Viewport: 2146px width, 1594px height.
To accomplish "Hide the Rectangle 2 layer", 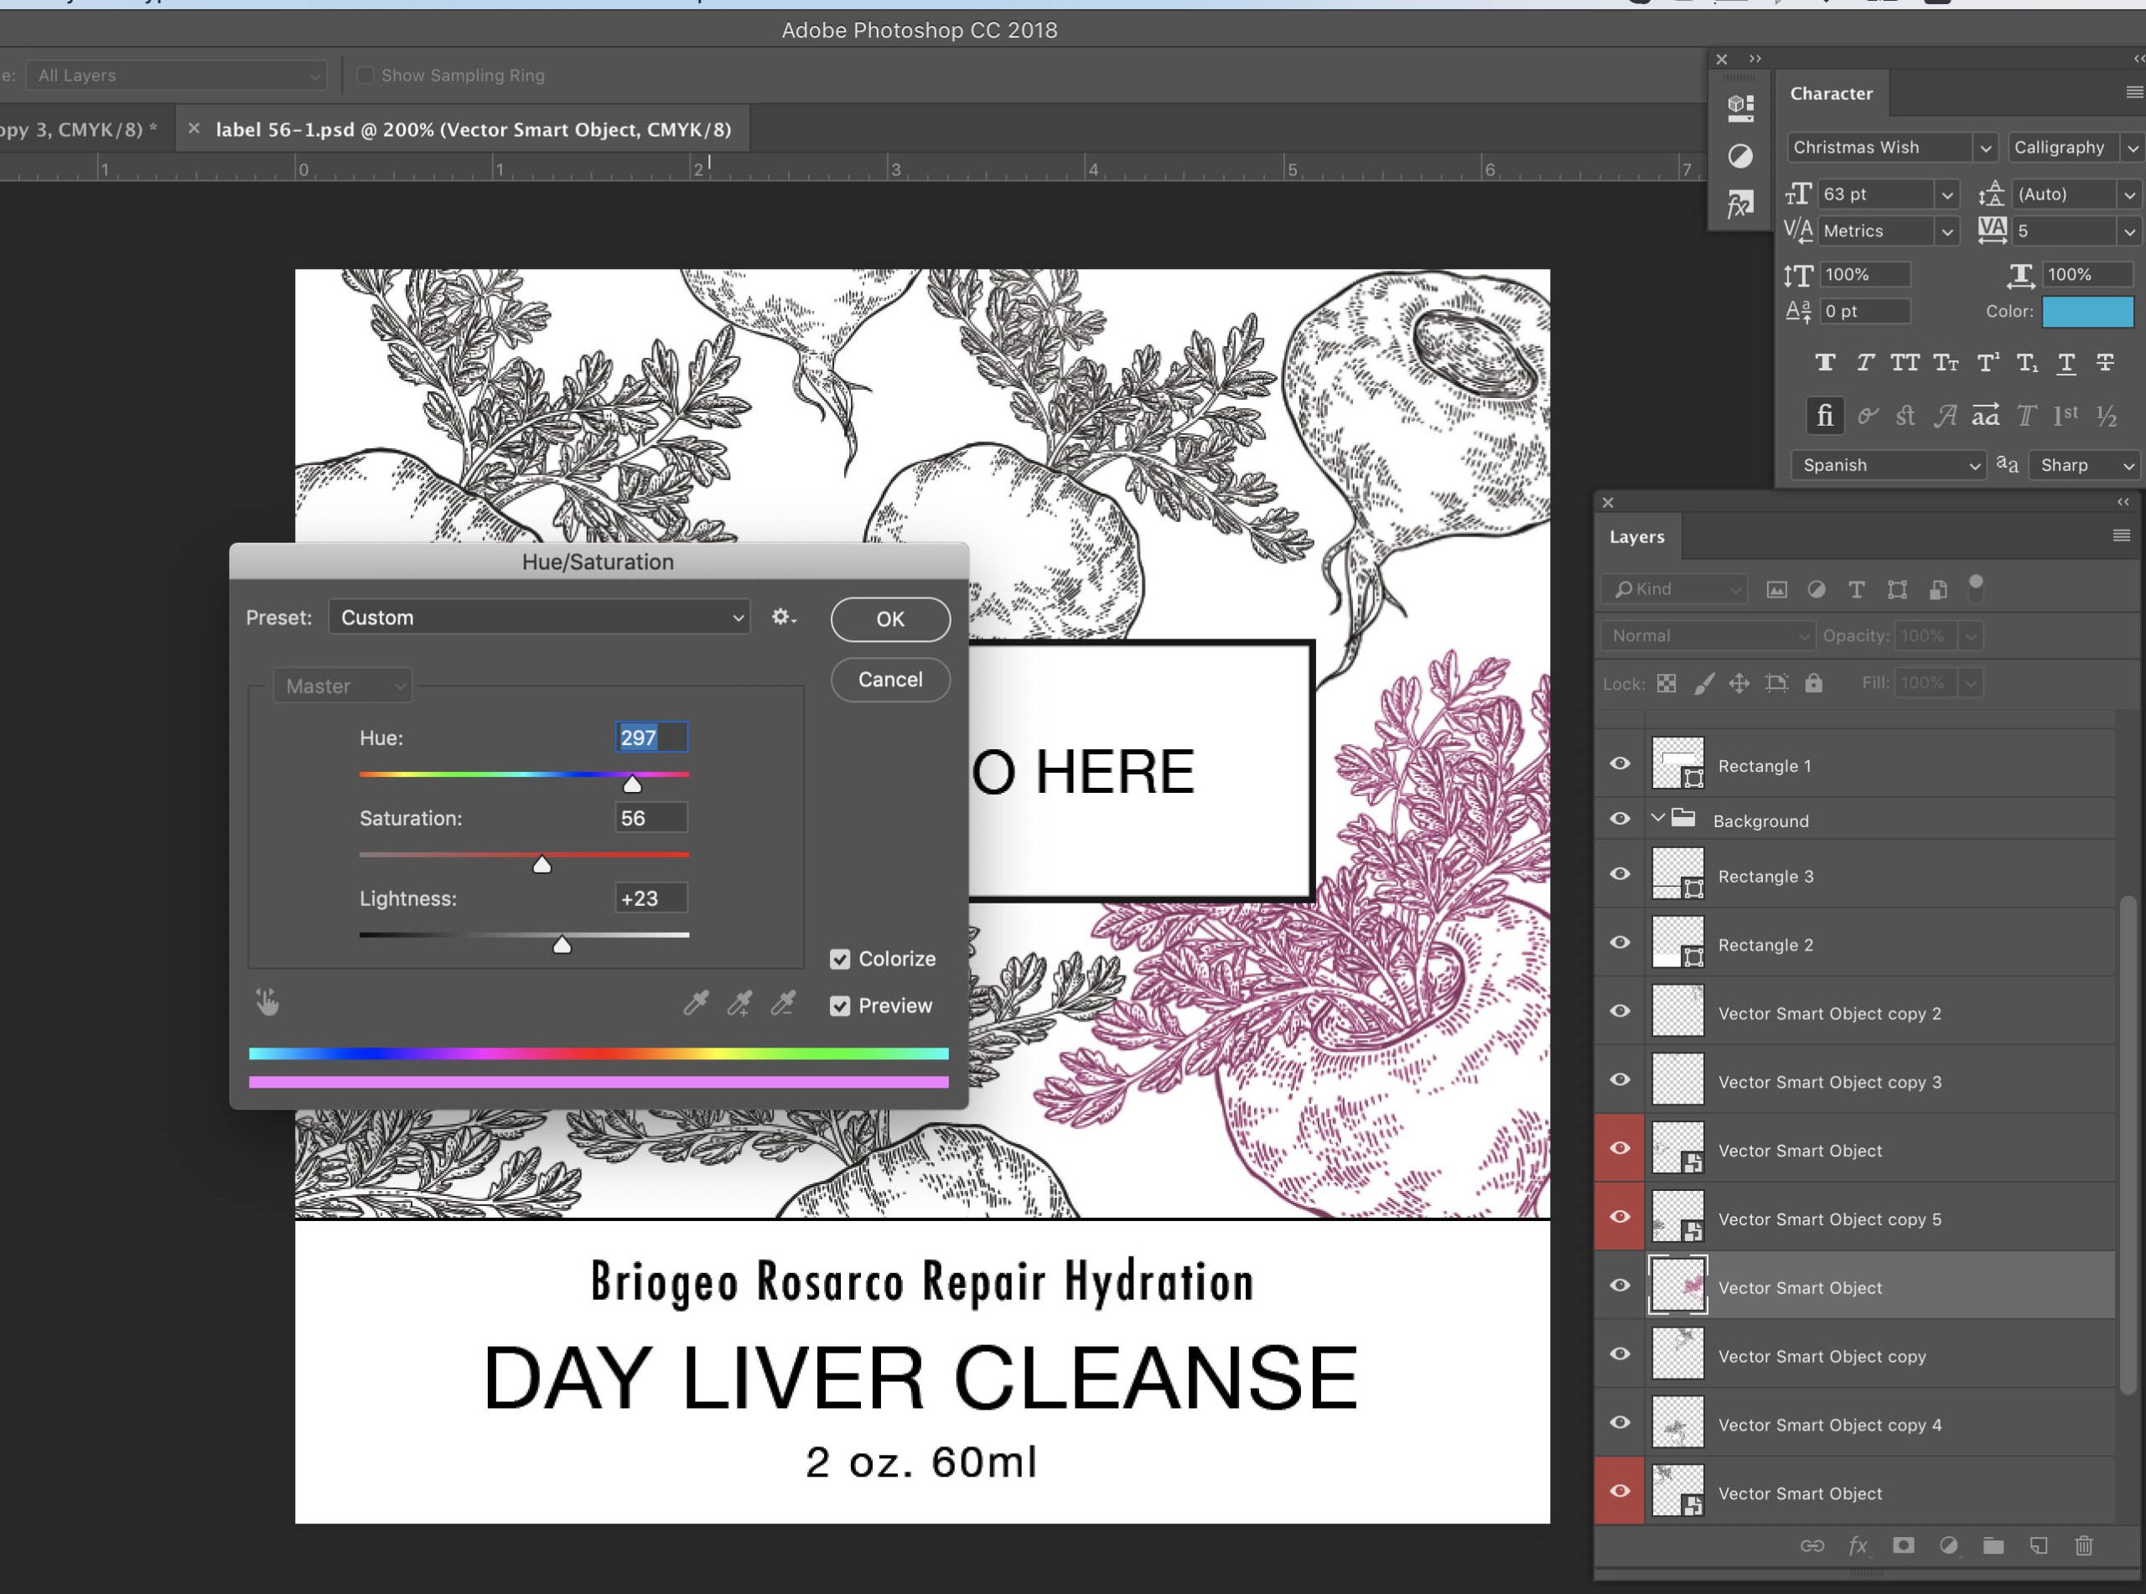I will (1620, 942).
